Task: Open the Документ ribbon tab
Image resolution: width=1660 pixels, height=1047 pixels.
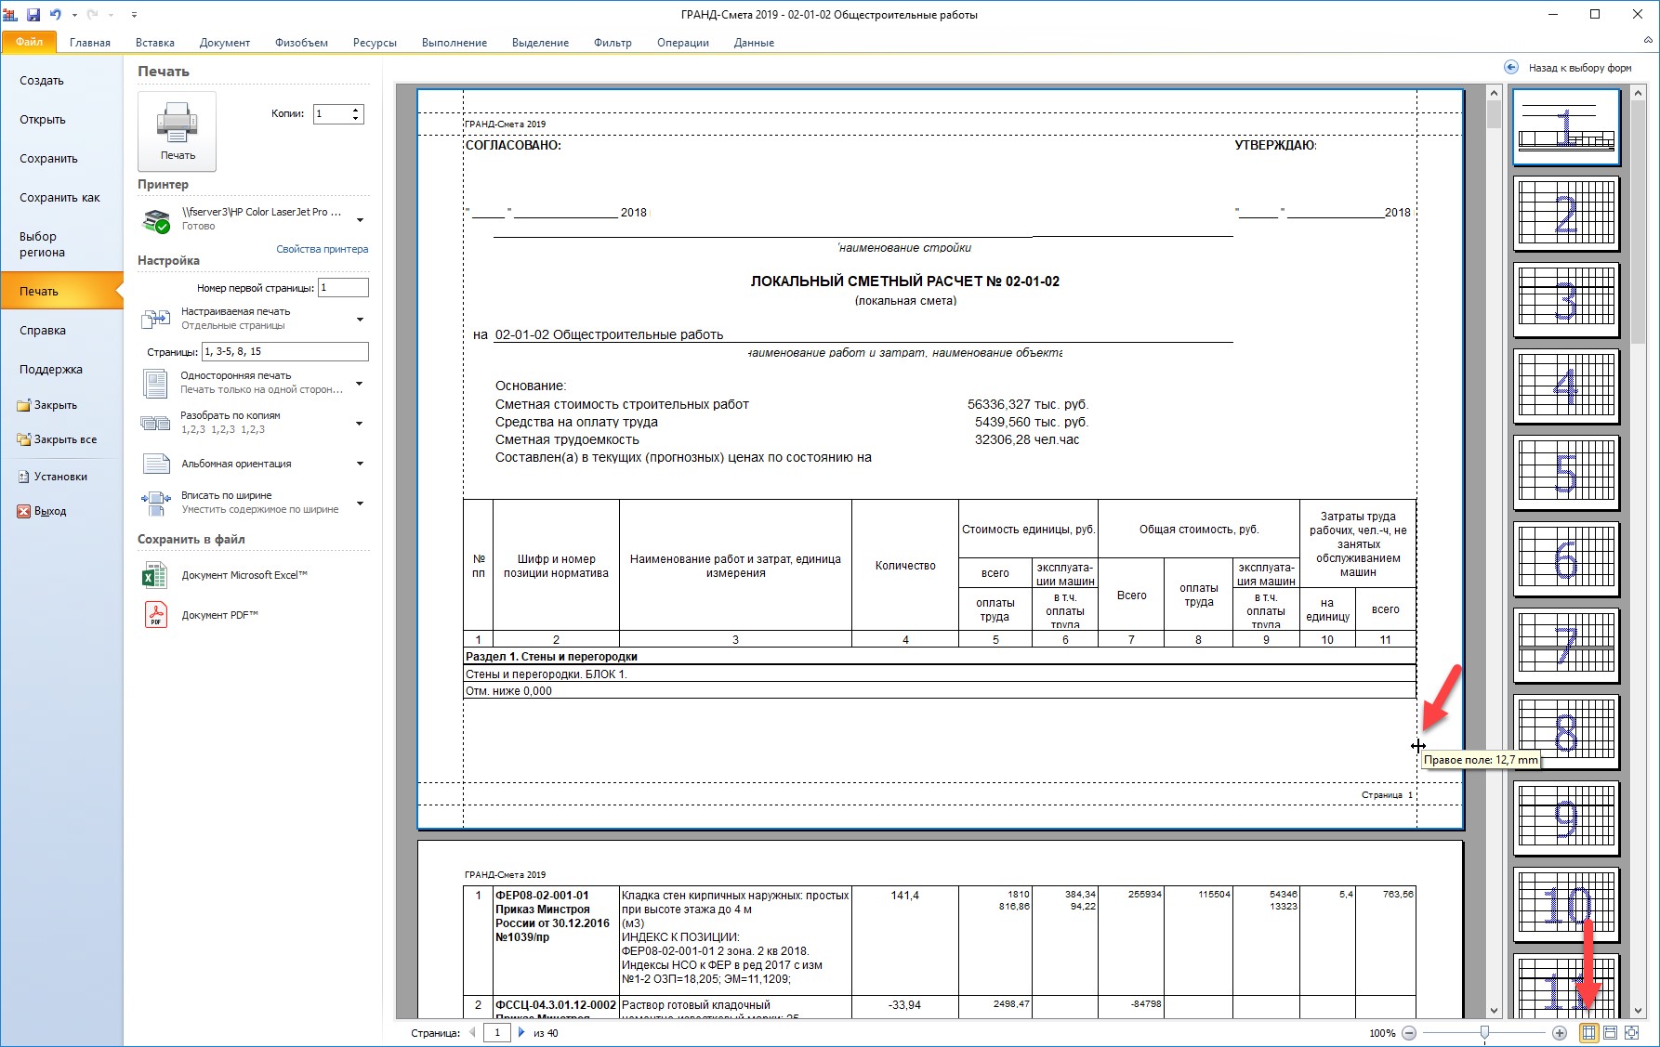Action: coord(224,43)
